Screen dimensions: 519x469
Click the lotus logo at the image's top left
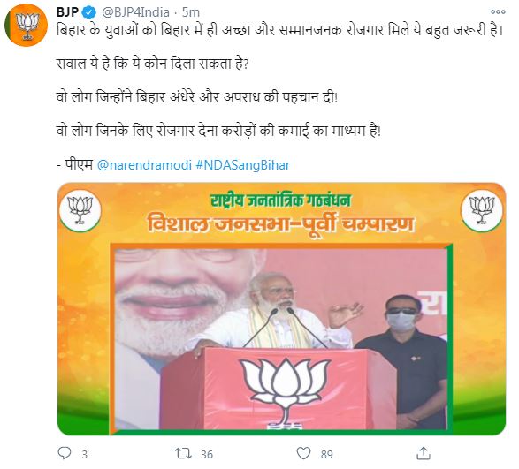click(80, 210)
